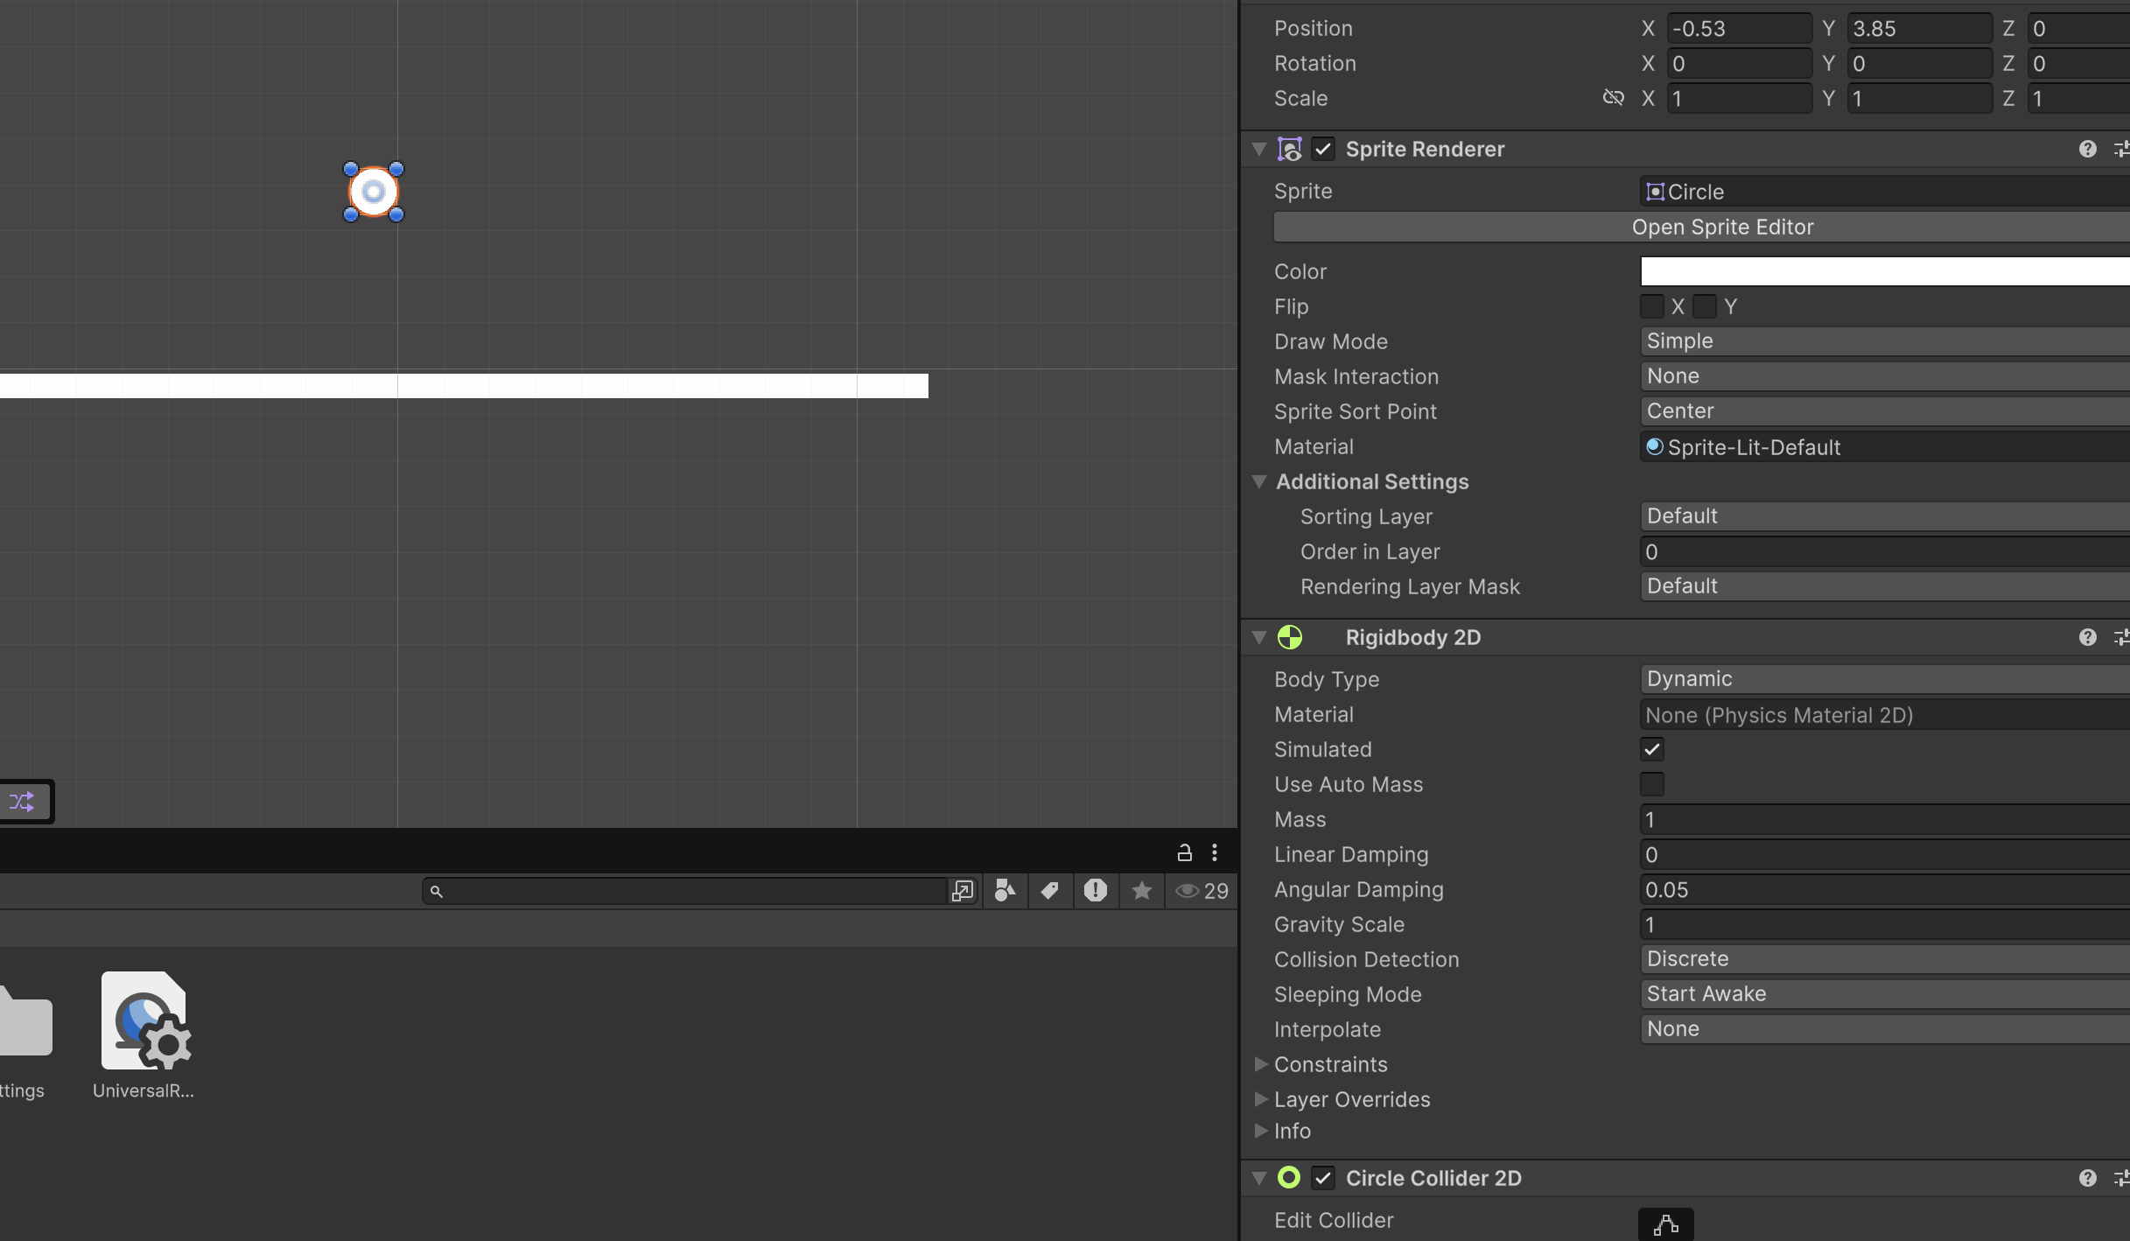Toggle the Project panel lock icon
2130x1241 pixels.
1184,852
